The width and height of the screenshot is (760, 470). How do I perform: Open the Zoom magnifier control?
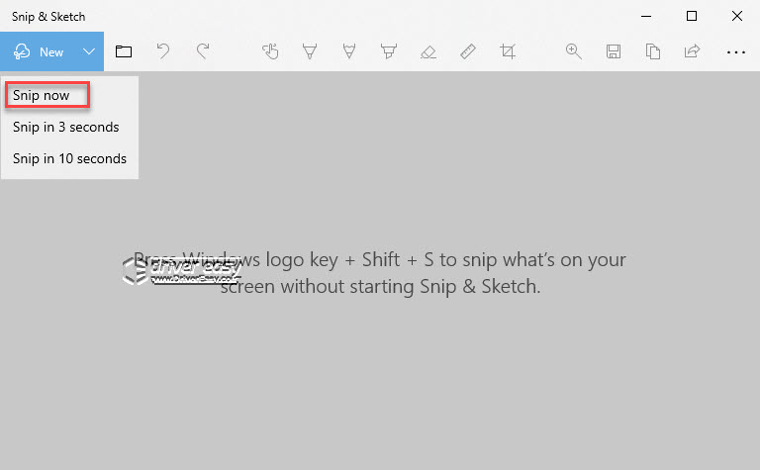point(574,51)
